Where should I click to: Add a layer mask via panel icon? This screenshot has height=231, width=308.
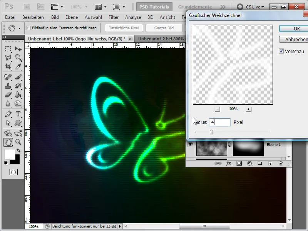tap(239, 163)
